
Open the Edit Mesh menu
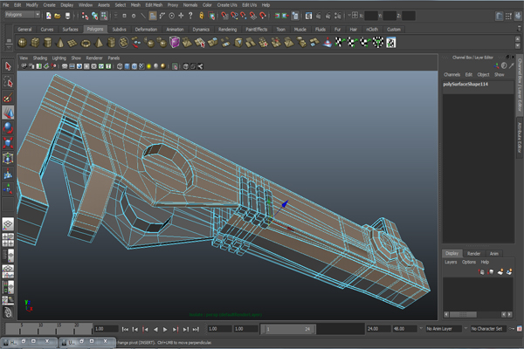click(x=154, y=5)
